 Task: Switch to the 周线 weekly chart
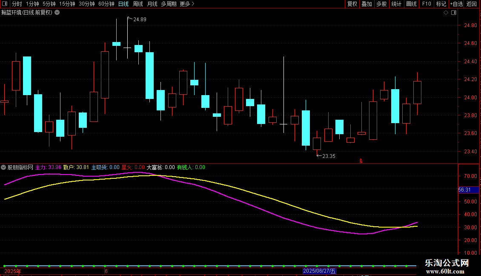[138, 4]
